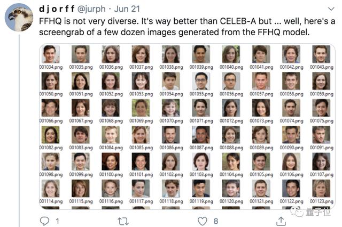Open the share upload icon
The width and height of the screenshot is (342, 227).
(281, 221)
